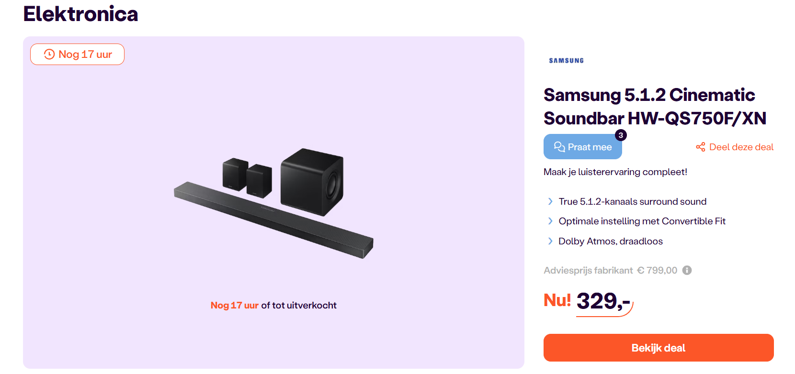
Task: Click the 'of tot uitverkocht' countdown text
Action: pyautogui.click(x=299, y=305)
